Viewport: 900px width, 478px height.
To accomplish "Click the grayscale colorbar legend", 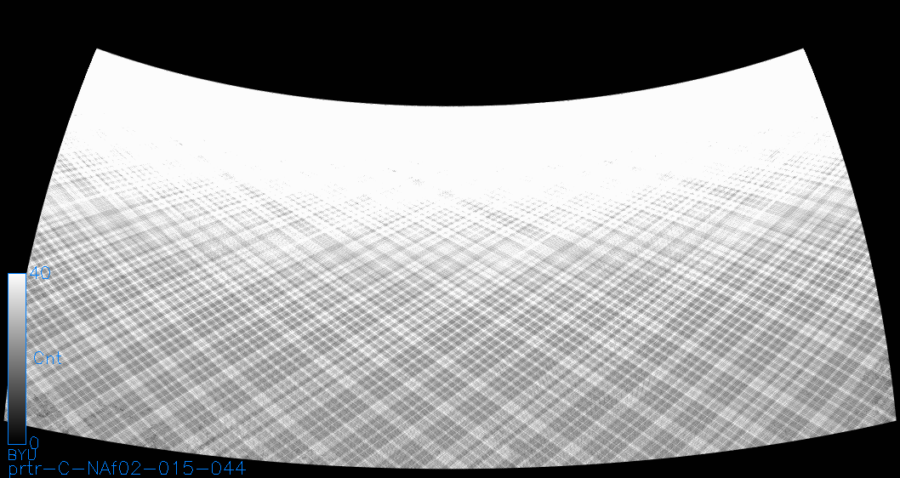I will click(16, 357).
